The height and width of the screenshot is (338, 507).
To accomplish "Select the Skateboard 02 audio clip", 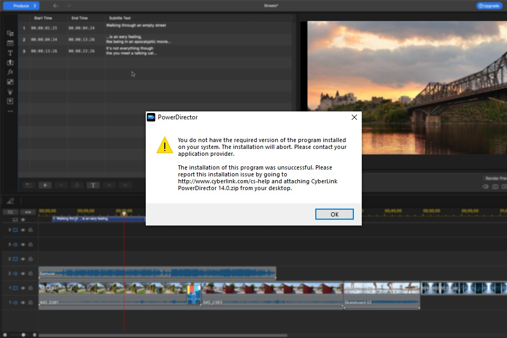I will tap(381, 303).
